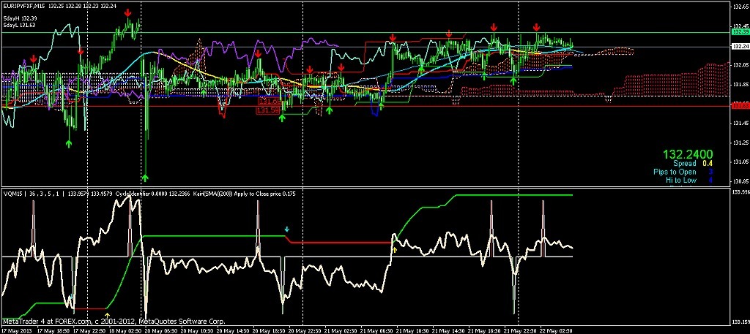Click the Hi to Low label
Image resolution: width=750 pixels, height=334 pixels.
coord(681,180)
